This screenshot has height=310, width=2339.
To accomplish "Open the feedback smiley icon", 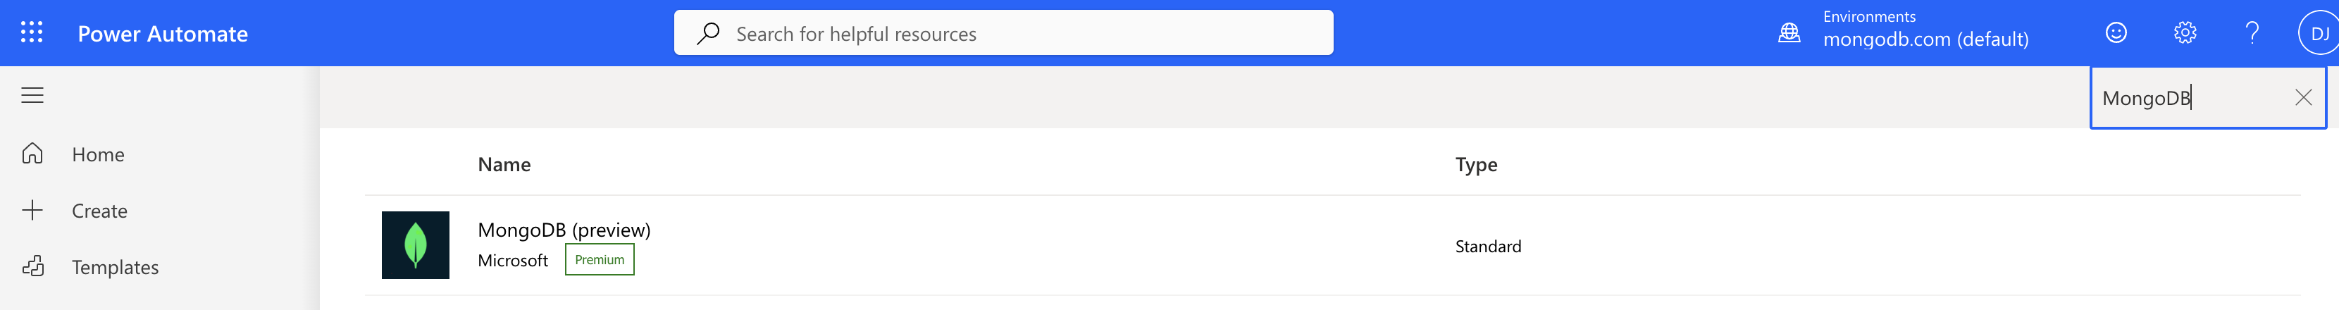I will (2116, 32).
